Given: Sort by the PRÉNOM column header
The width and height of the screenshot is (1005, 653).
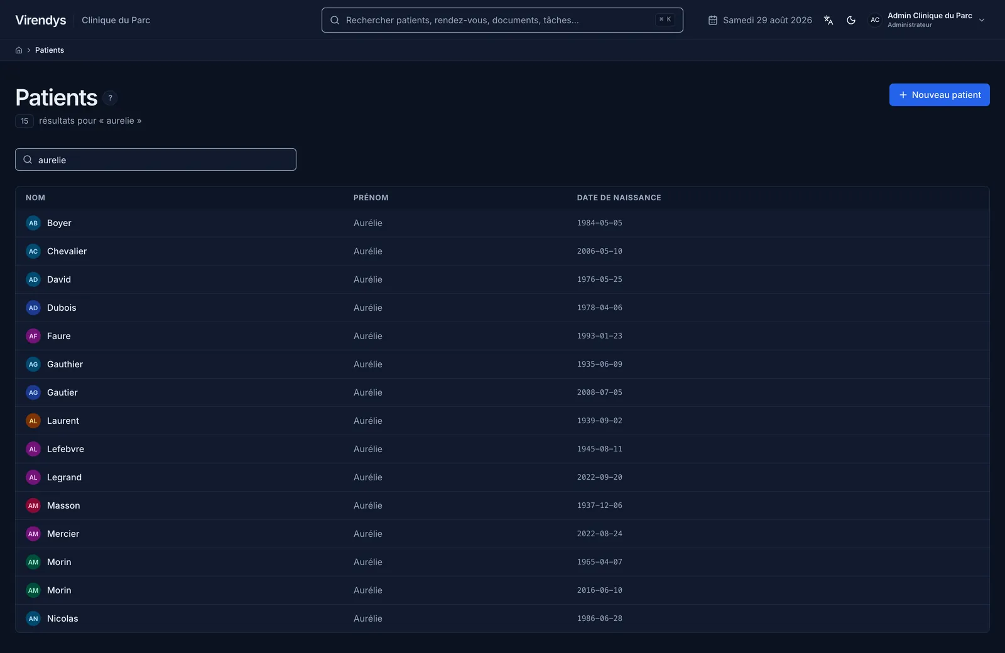Looking at the screenshot, I should (x=371, y=198).
